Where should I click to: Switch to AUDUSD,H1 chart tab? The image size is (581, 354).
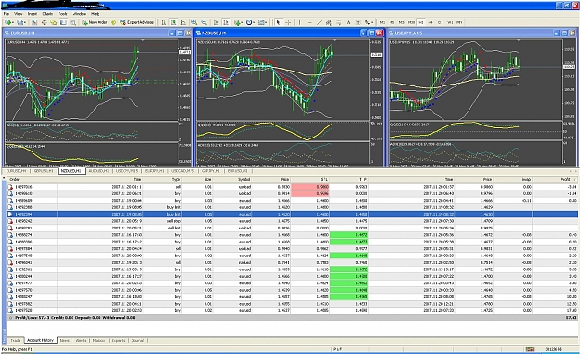99,171
